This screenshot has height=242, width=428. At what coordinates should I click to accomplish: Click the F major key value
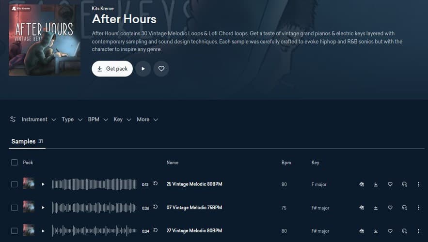319,184
